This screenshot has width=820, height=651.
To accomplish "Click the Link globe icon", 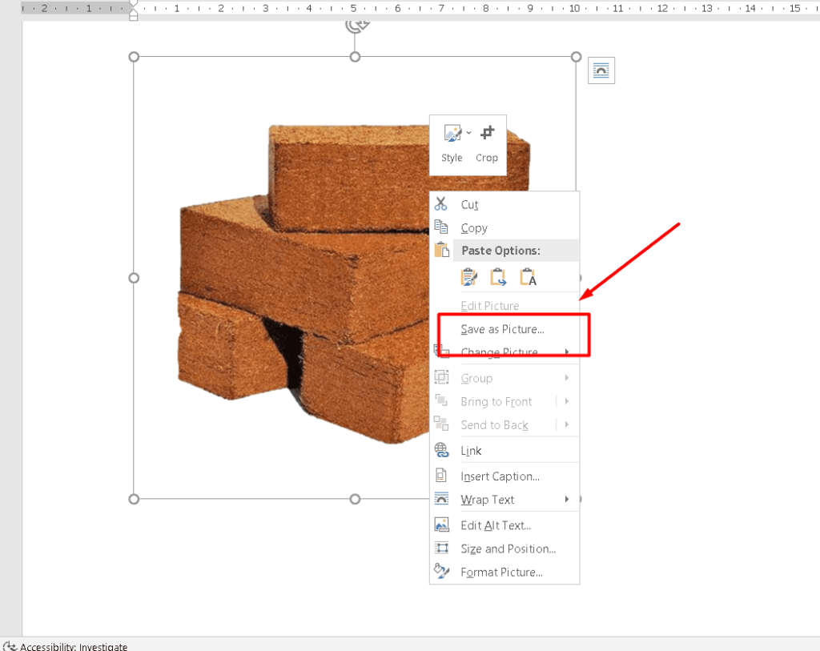I will pos(441,451).
